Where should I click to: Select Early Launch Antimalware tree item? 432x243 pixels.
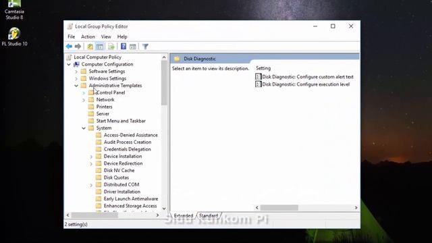coord(131,198)
